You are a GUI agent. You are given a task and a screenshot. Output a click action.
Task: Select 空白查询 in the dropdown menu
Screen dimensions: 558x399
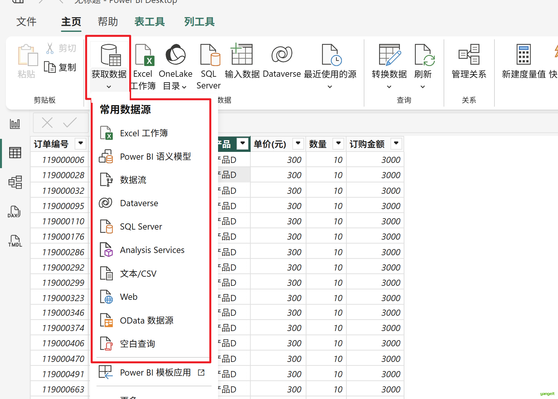(x=137, y=344)
